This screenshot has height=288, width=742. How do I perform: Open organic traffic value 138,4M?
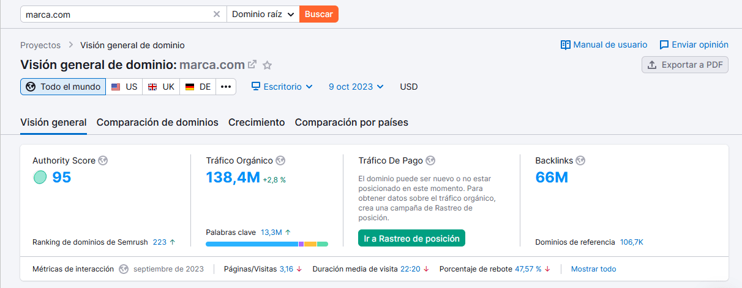233,178
